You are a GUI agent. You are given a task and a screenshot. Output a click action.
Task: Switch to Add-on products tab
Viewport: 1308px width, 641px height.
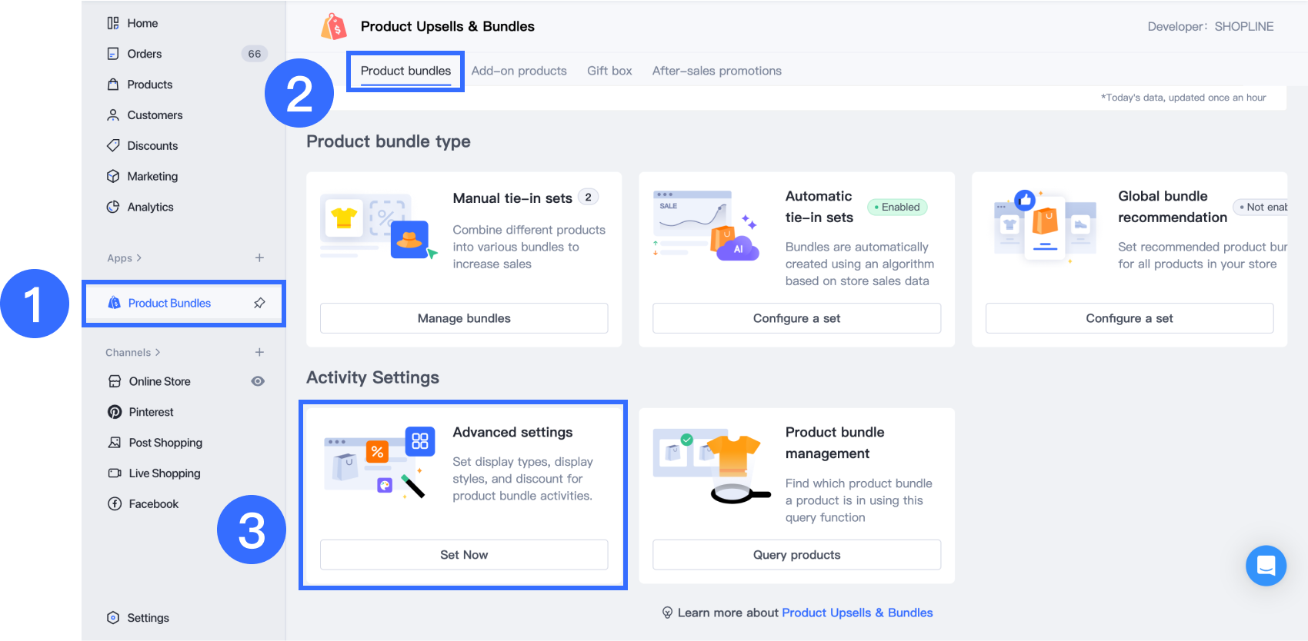[x=519, y=71]
